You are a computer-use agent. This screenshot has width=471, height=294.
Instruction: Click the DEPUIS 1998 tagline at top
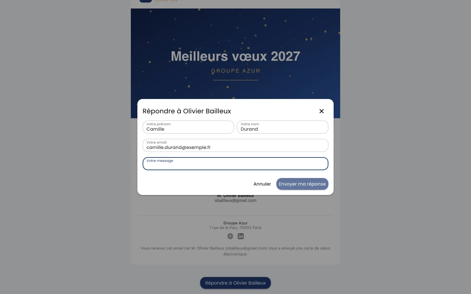pos(166,1)
